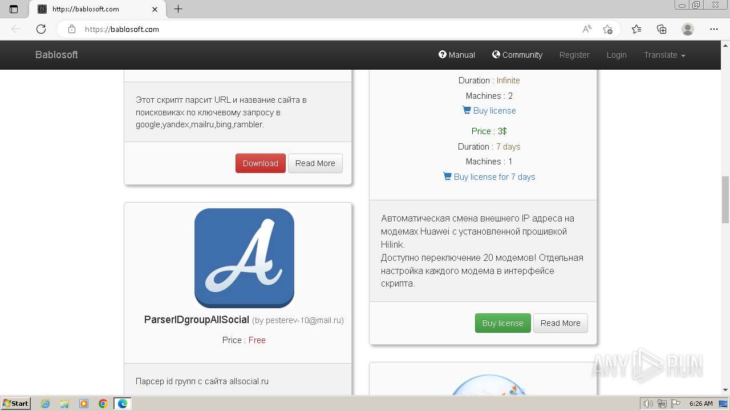Open the Favorites list

pyautogui.click(x=636, y=29)
